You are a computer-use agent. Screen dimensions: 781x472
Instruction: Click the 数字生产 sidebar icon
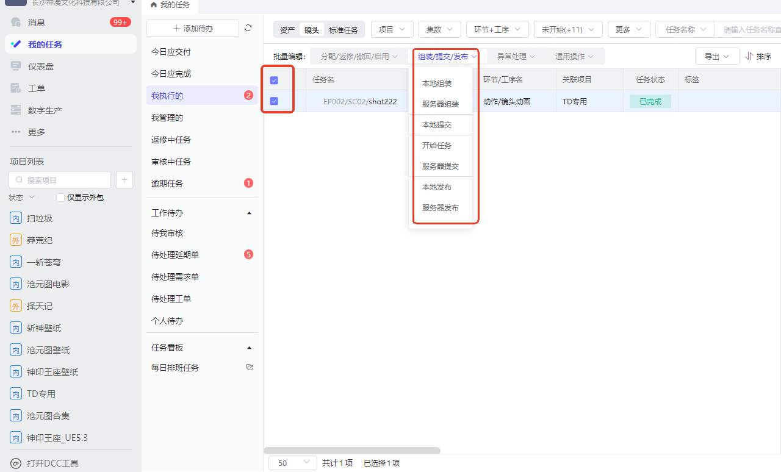(16, 110)
